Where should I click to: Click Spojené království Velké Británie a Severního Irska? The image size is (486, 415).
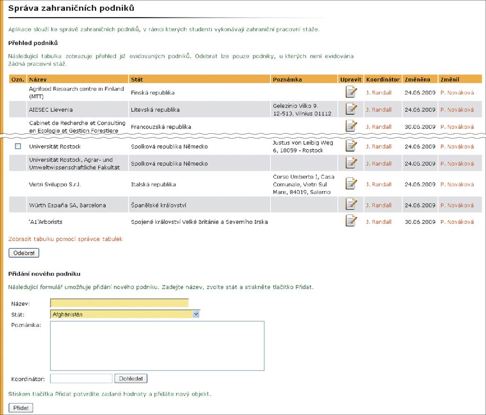(x=199, y=222)
